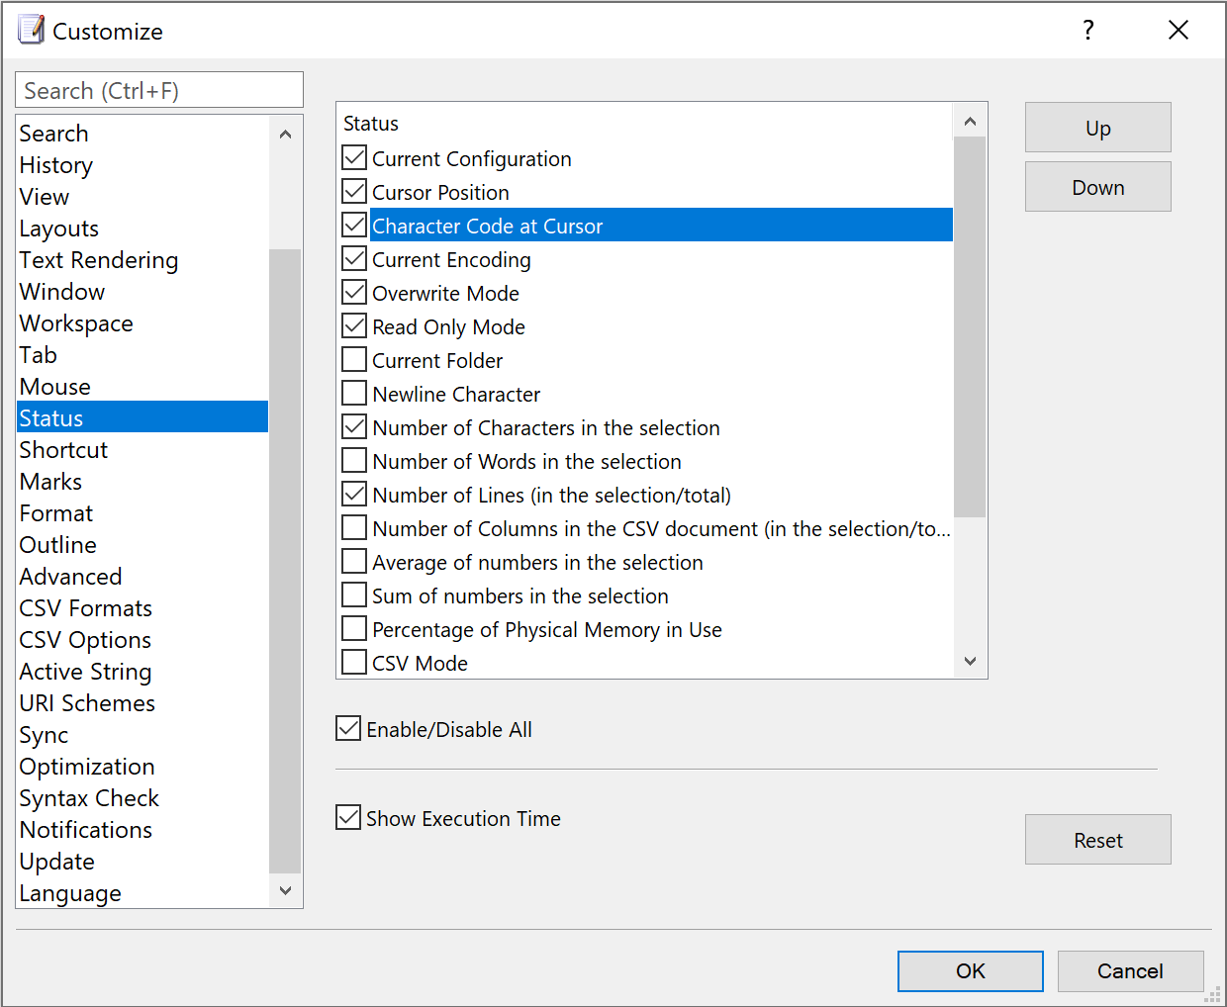The height and width of the screenshot is (1007, 1227).
Task: Select Tab category
Action: click(x=142, y=355)
